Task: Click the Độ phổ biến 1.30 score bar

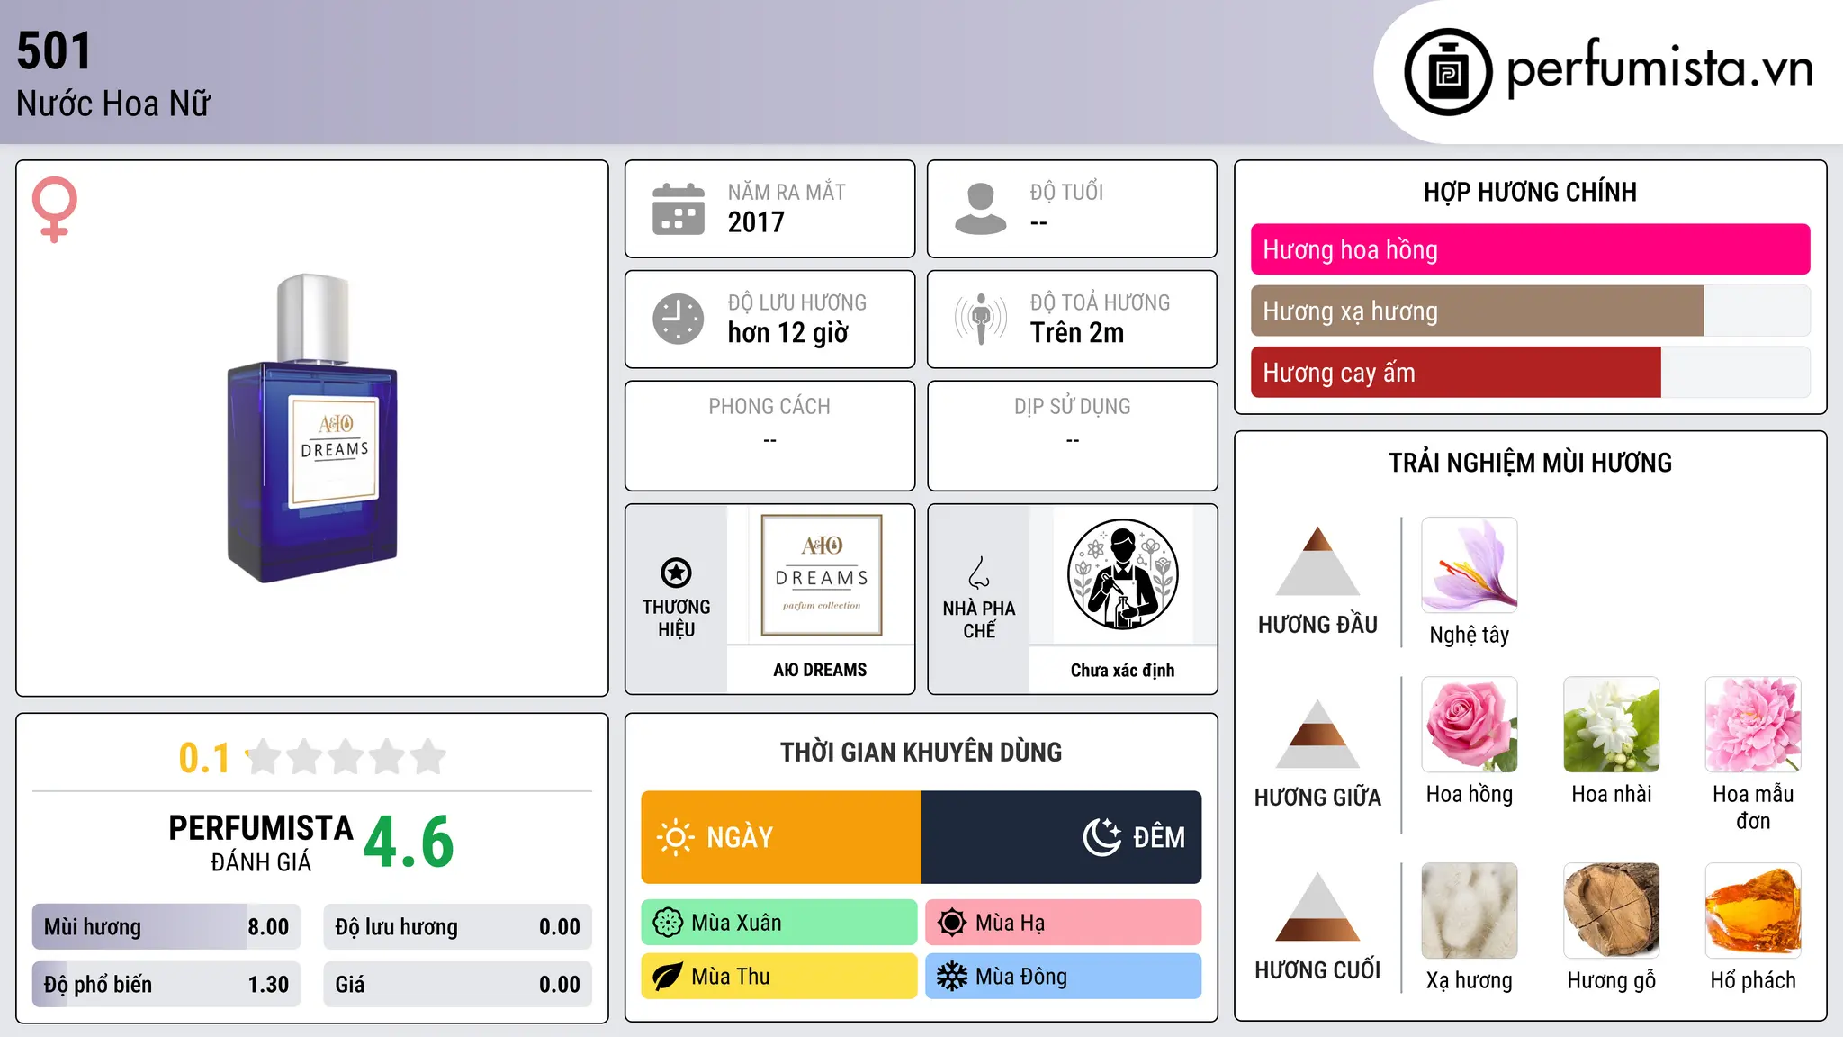Action: (166, 984)
